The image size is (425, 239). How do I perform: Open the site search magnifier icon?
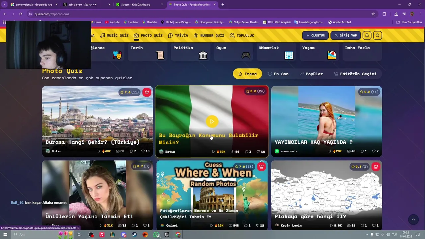point(378,36)
